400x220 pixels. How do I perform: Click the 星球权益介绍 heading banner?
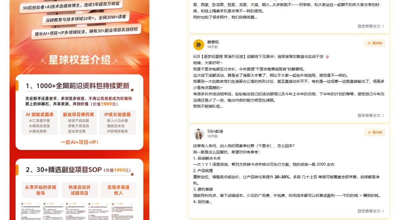click(79, 60)
